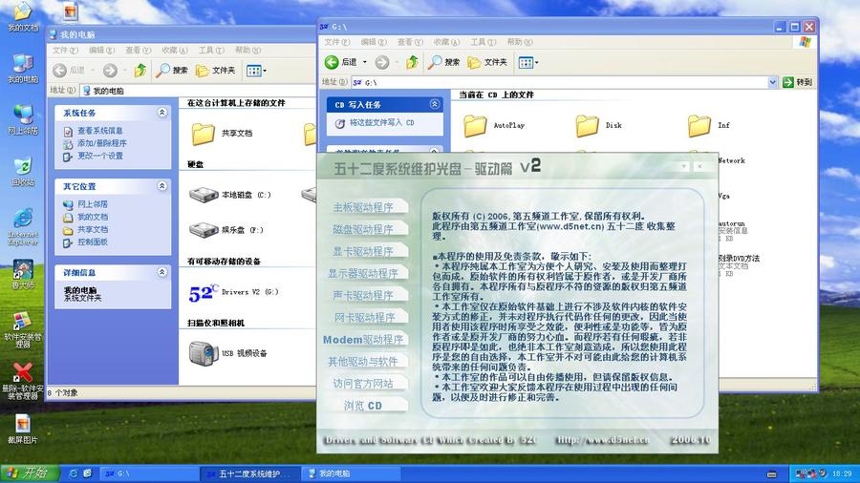This screenshot has width=860, height=483.
Task: Open 编辑(E) menu in G:\ window
Action: coord(373,42)
